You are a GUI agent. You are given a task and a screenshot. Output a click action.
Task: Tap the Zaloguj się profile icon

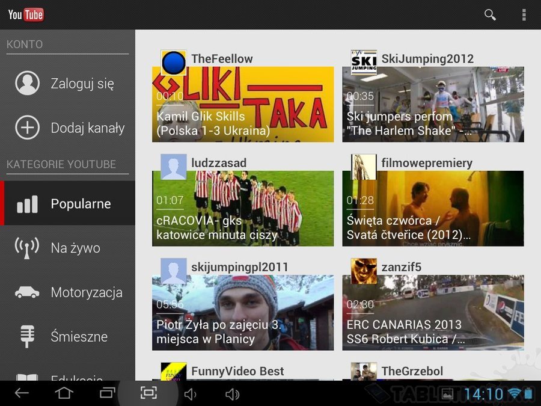27,83
